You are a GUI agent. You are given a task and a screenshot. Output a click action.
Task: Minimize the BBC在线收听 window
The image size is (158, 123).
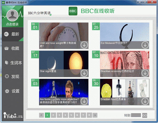140,2
